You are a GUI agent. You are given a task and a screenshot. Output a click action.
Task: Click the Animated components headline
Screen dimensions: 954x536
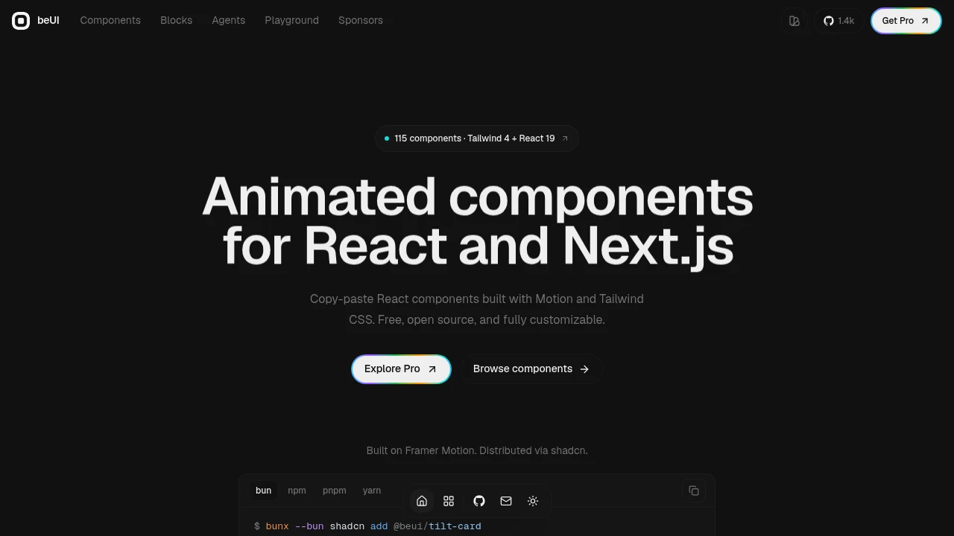click(x=477, y=221)
